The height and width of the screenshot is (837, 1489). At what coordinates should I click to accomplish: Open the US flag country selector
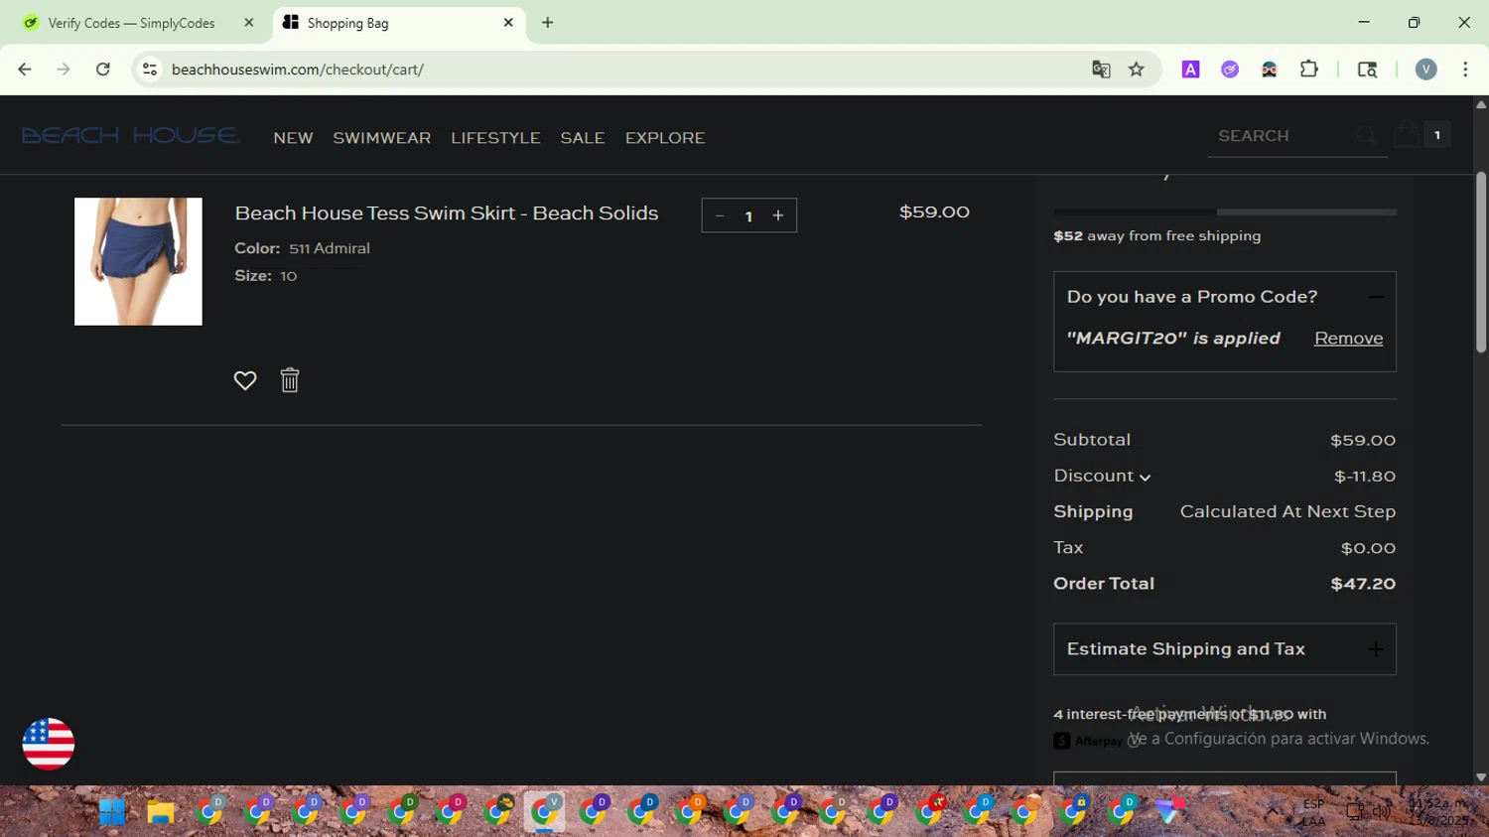coord(49,744)
